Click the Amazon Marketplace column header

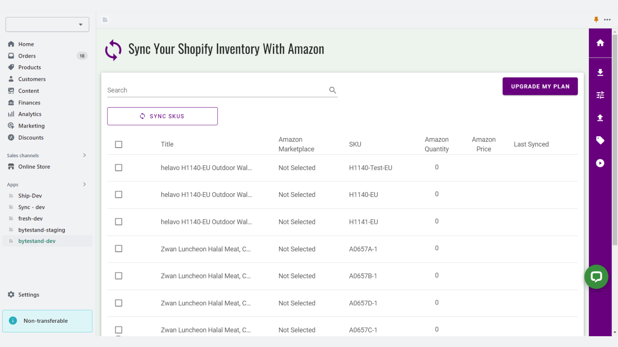click(x=296, y=144)
